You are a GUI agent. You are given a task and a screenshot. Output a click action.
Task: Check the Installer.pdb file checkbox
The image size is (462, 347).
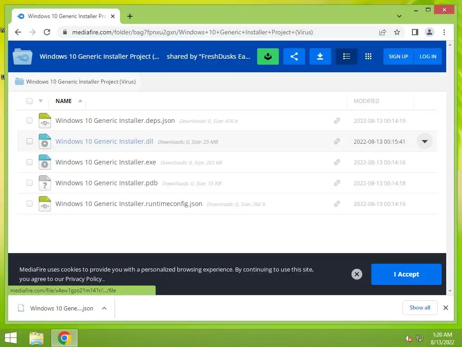29,183
